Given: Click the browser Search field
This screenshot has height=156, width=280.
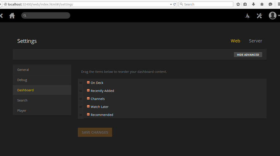Looking at the screenshot, I should (206, 4).
